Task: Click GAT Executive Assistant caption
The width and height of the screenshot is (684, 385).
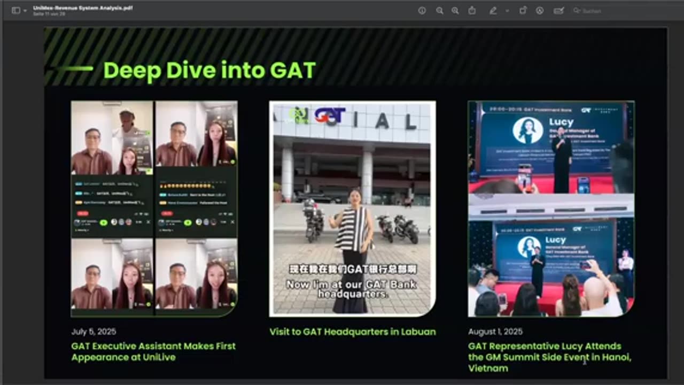Action: pyautogui.click(x=153, y=351)
